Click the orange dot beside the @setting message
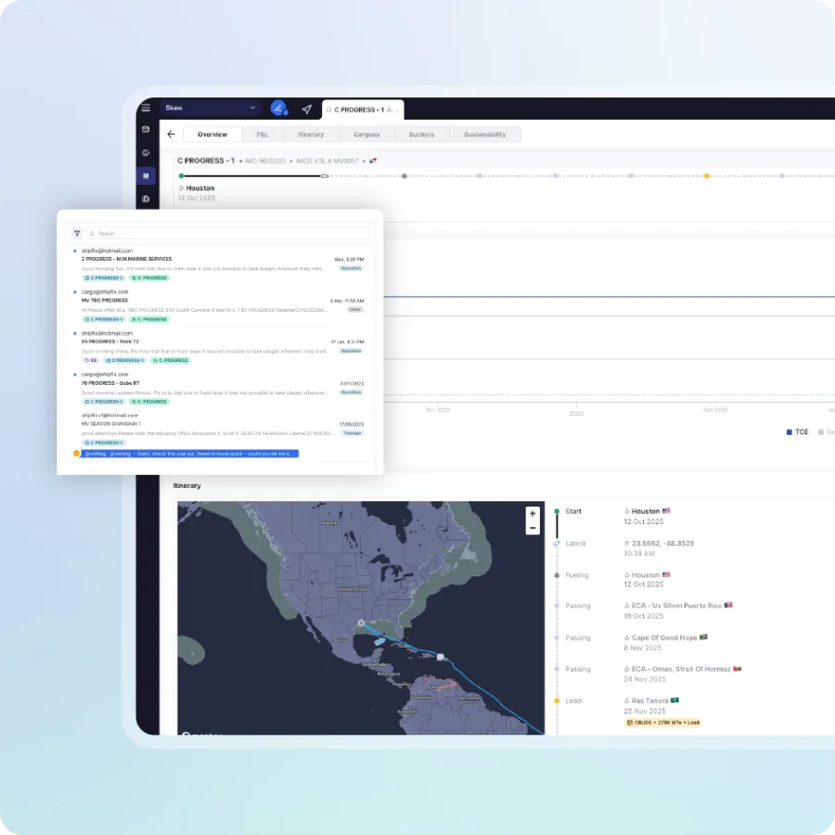Viewport: 835px width, 835px height. (x=77, y=454)
